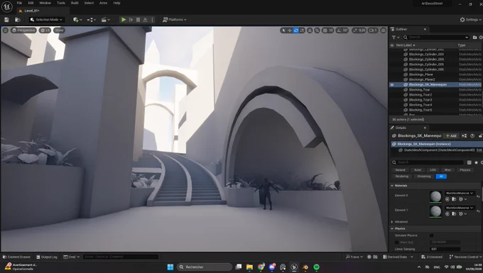
Task: Activate the translate tool in the viewport
Action: tap(290, 30)
